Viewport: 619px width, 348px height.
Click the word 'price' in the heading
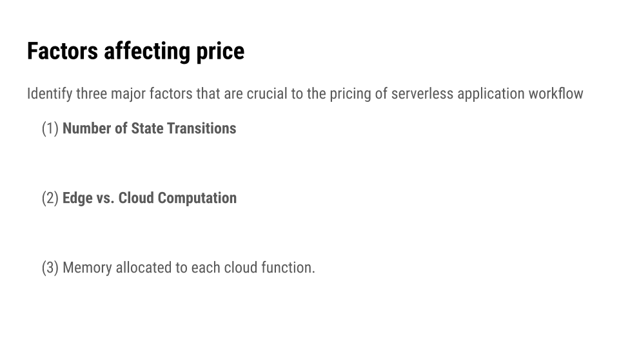pyautogui.click(x=221, y=52)
